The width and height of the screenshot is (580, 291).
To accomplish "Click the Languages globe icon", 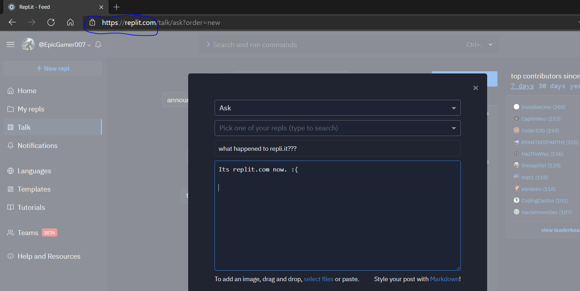I will tap(11, 171).
